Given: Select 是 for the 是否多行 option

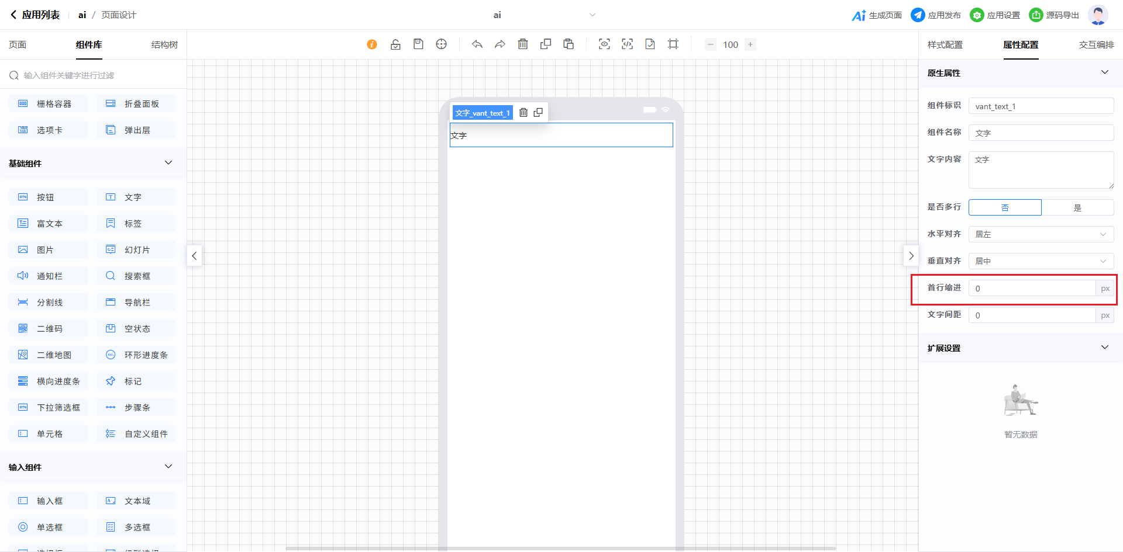Looking at the screenshot, I should coord(1077,207).
